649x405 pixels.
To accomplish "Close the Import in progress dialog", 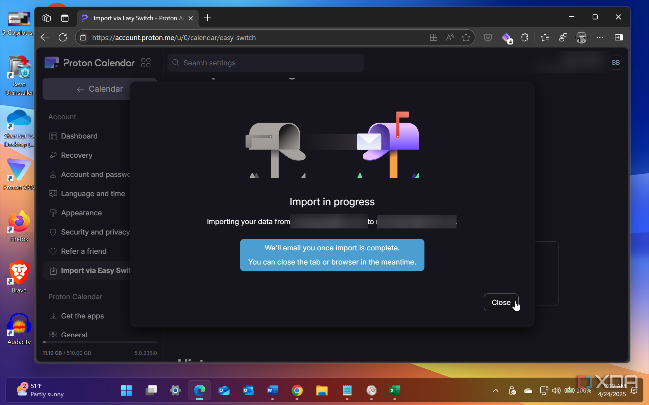I will point(501,303).
